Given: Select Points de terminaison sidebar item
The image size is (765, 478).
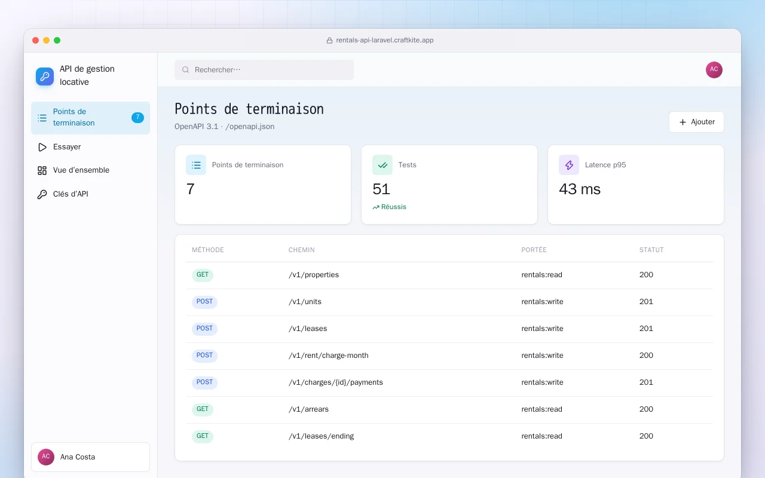Looking at the screenshot, I should click(90, 118).
